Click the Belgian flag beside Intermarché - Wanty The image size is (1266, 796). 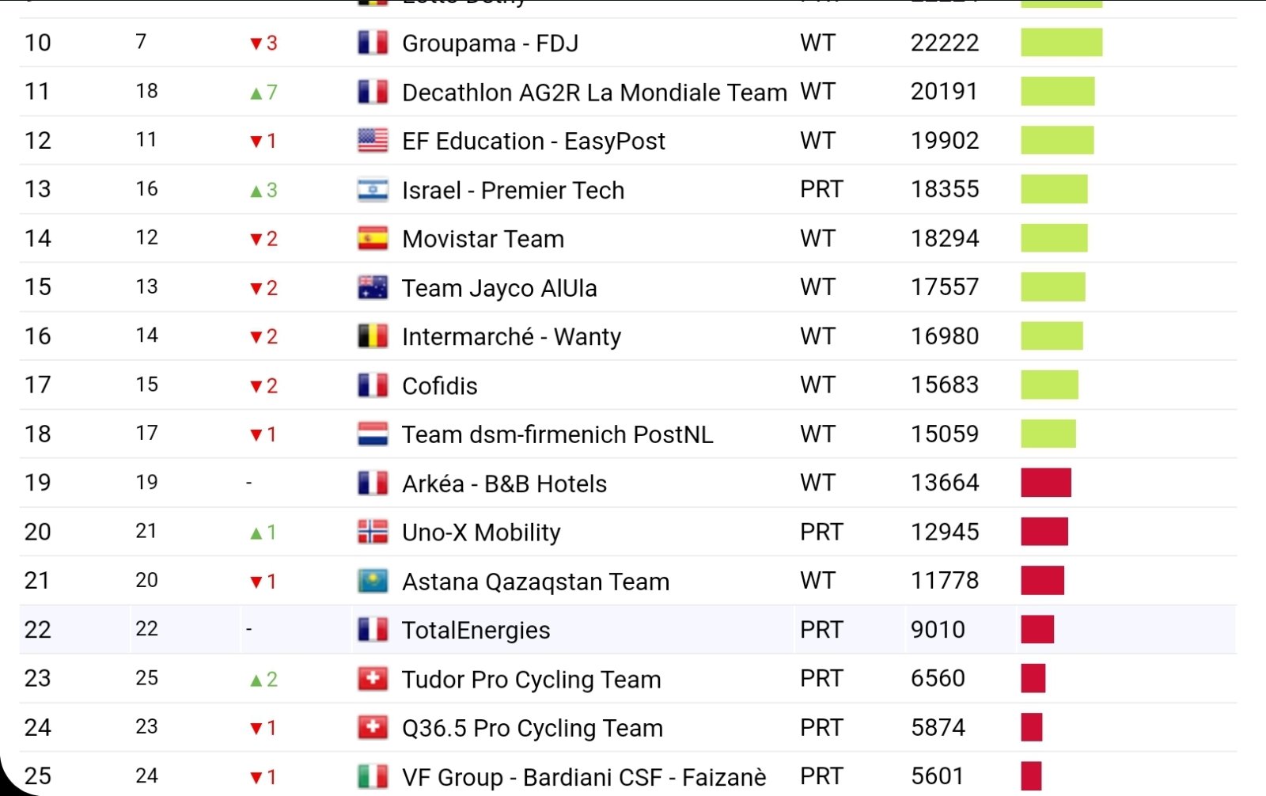(373, 337)
